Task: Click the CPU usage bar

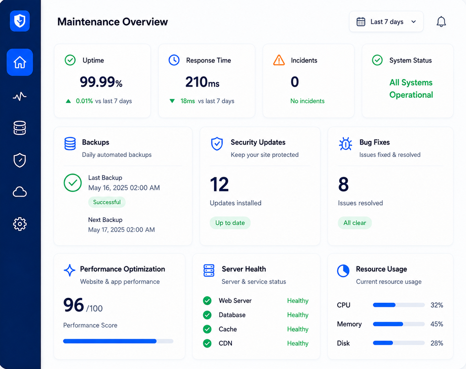Action: coord(399,305)
